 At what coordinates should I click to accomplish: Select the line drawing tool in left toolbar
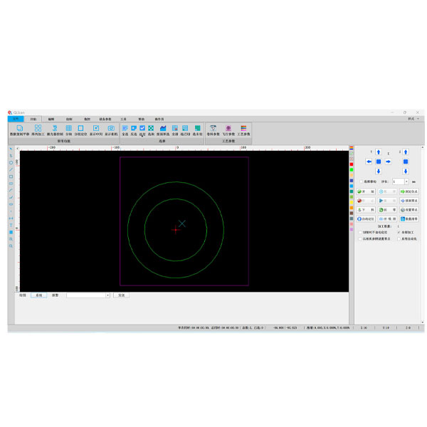(11, 169)
